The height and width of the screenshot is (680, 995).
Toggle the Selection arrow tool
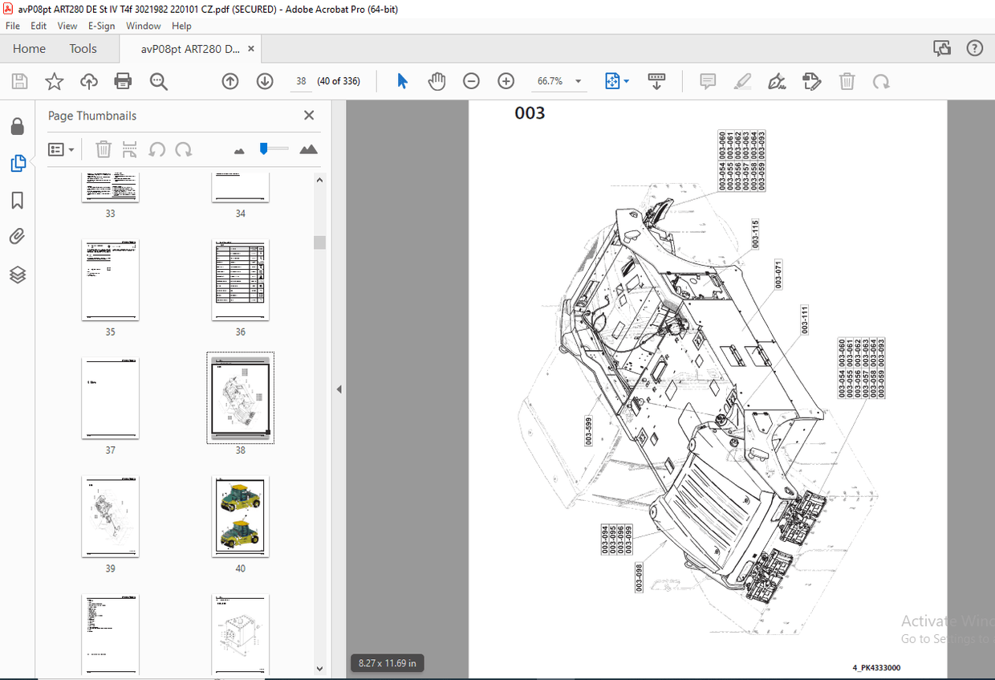click(x=403, y=81)
